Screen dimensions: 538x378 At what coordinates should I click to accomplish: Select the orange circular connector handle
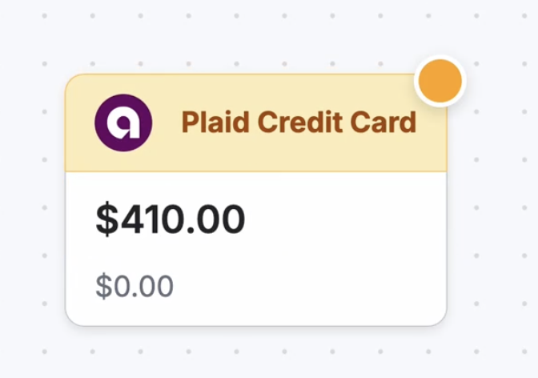point(440,81)
